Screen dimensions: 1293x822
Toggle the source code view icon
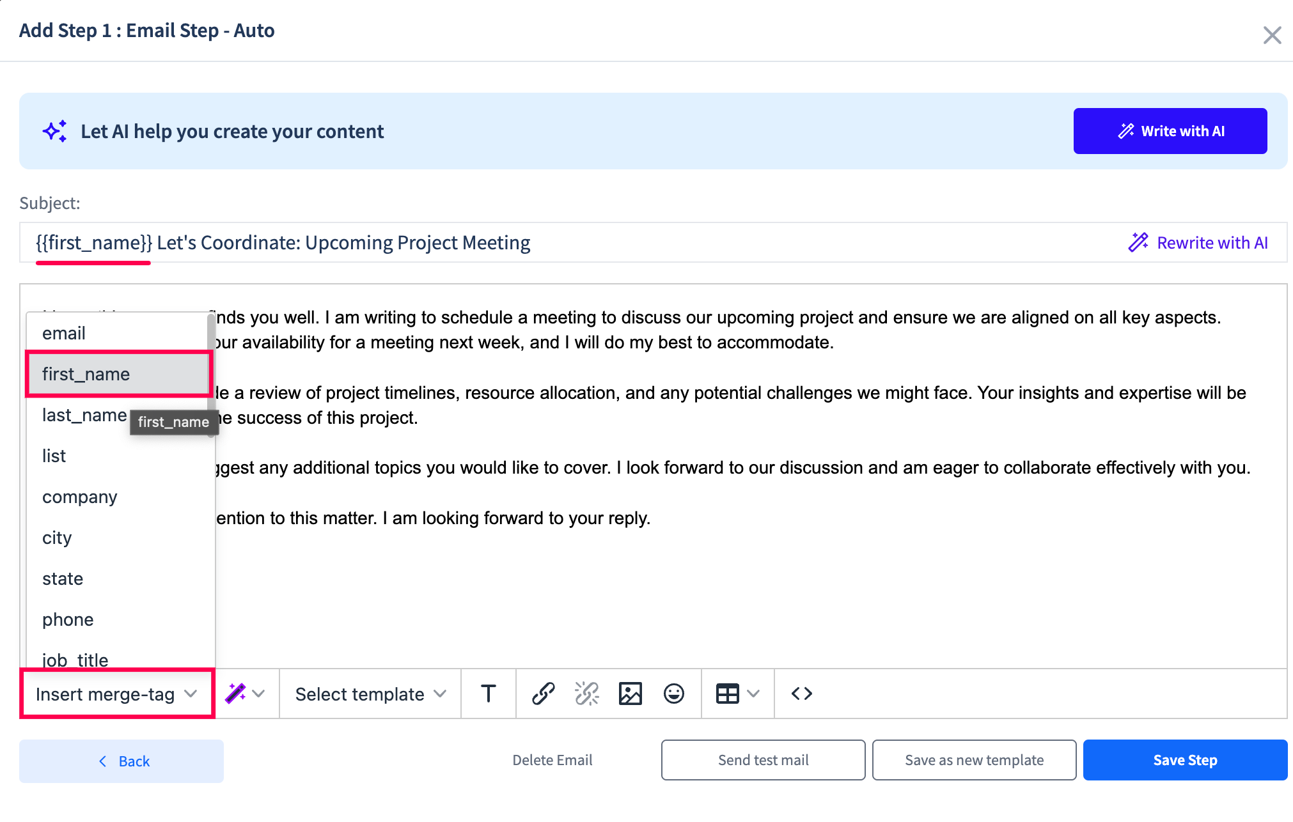click(801, 694)
